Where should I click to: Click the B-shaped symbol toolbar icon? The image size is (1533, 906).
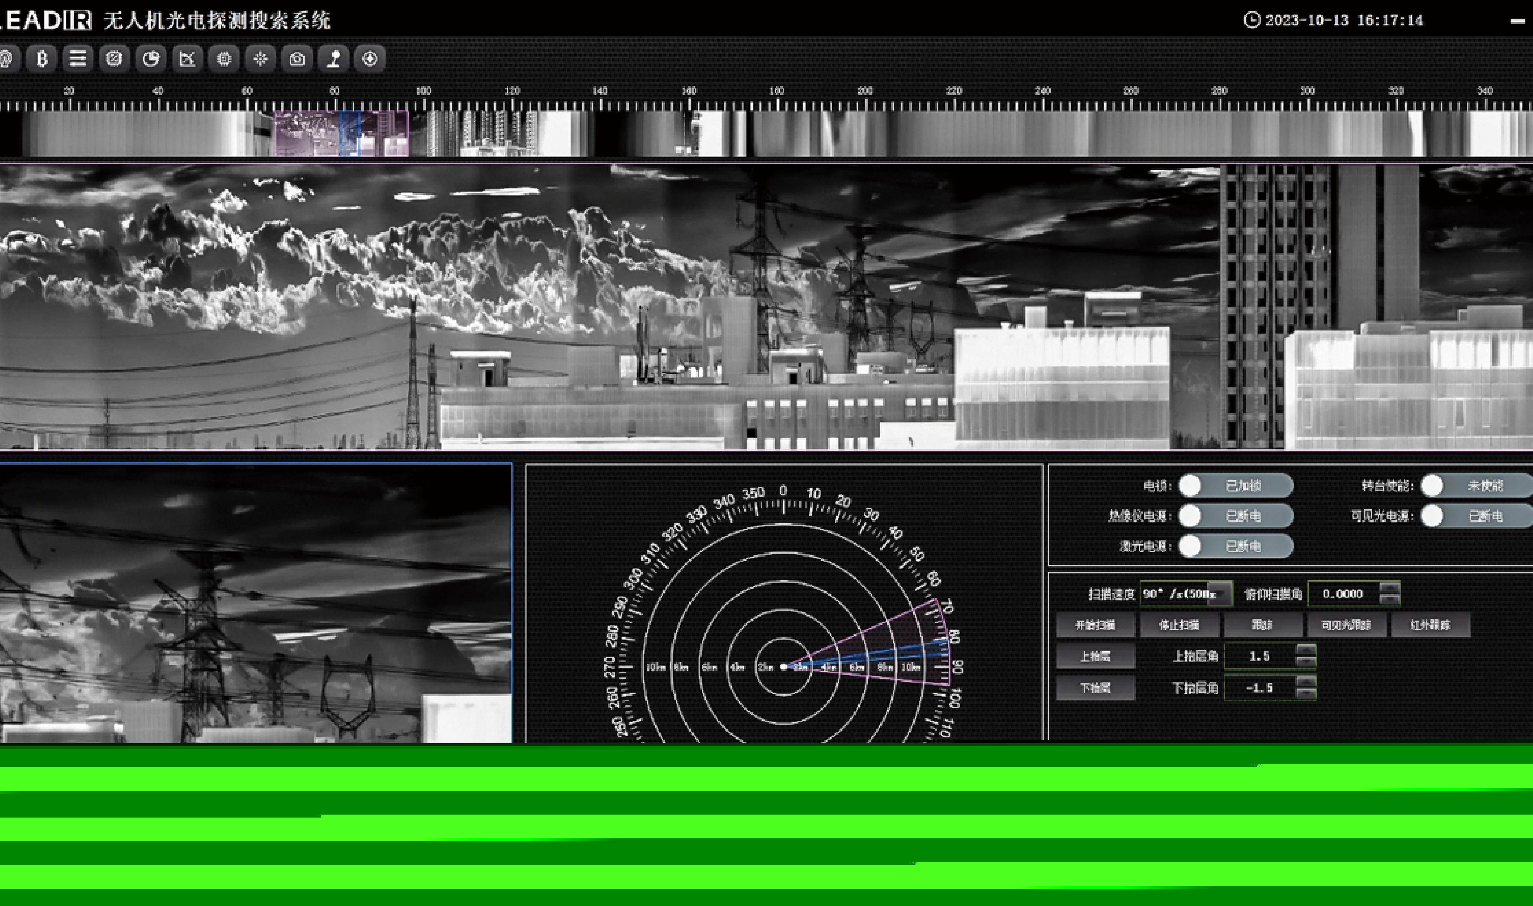point(42,59)
